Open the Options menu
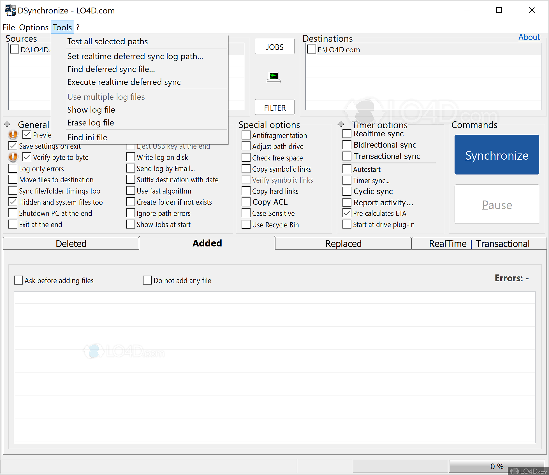 (34, 27)
